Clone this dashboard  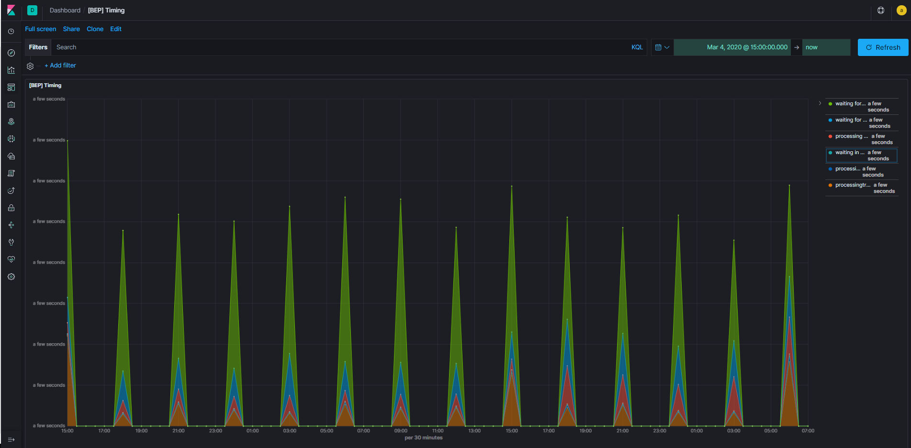point(95,29)
